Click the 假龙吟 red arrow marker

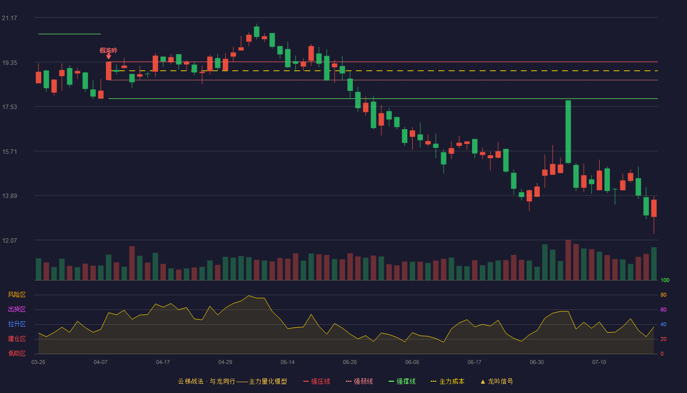point(108,56)
